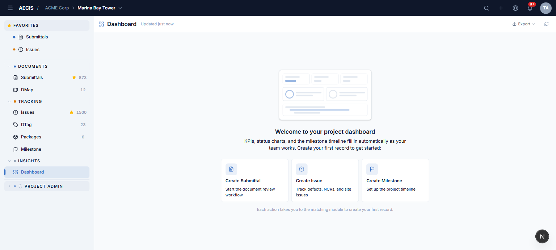This screenshot has height=250, width=556.
Task: Toggle the star on Issues tracking item
Action: click(x=72, y=112)
